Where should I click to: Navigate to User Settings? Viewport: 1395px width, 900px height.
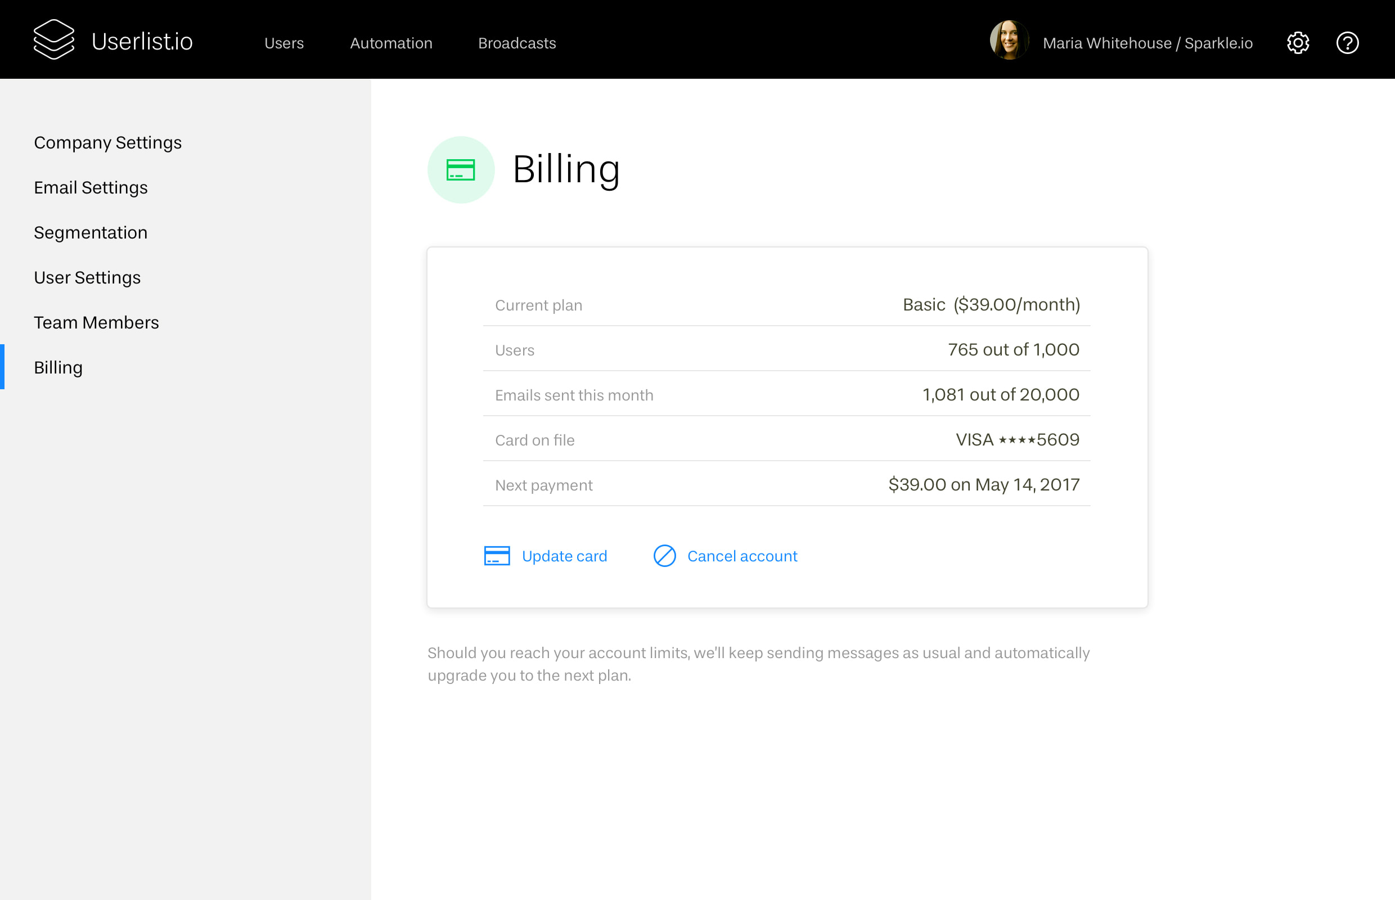[x=87, y=278]
